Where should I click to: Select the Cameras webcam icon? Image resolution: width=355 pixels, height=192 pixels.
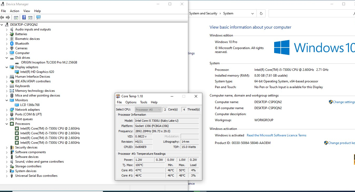12,48
